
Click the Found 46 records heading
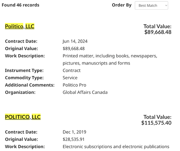(21, 5)
